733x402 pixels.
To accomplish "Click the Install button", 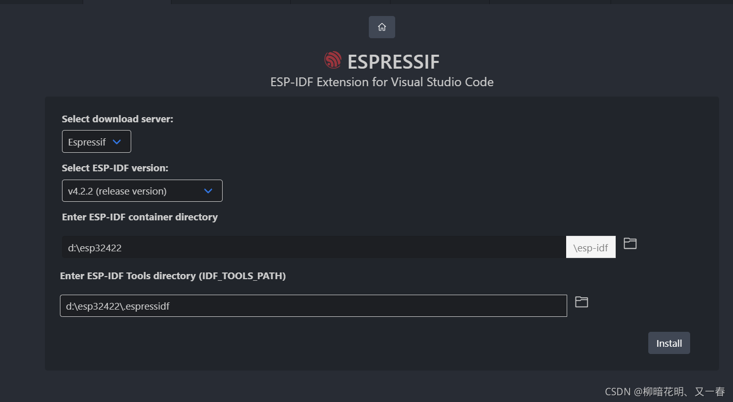I will click(668, 343).
